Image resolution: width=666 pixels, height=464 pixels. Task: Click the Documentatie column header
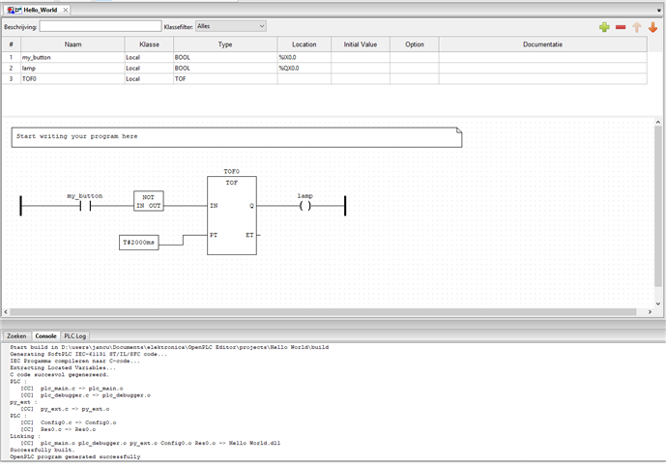pos(543,44)
